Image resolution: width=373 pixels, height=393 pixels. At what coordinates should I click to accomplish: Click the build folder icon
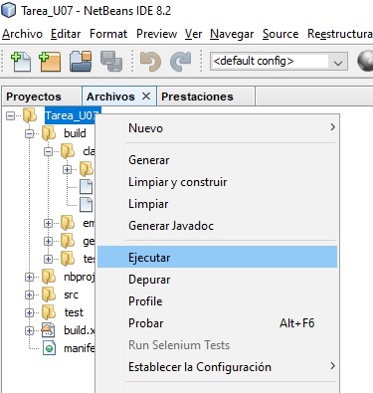click(x=49, y=133)
